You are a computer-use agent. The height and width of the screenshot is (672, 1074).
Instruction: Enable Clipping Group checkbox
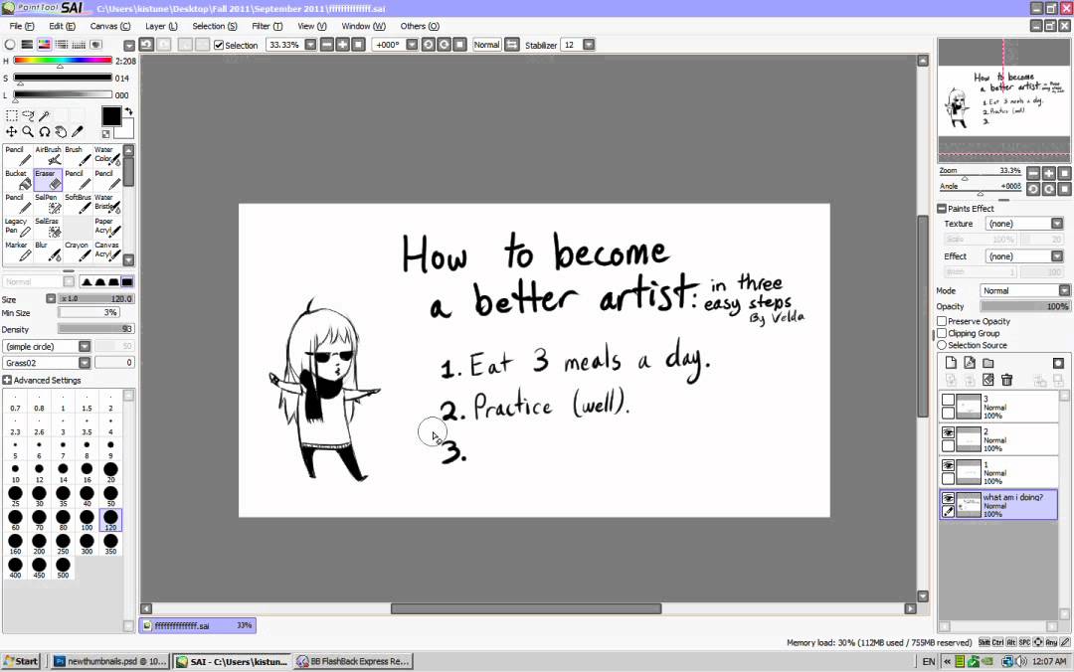click(x=942, y=333)
